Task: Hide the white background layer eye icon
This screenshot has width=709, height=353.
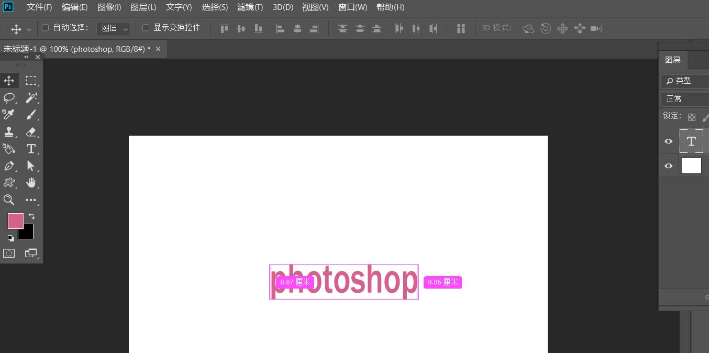Action: [668, 166]
